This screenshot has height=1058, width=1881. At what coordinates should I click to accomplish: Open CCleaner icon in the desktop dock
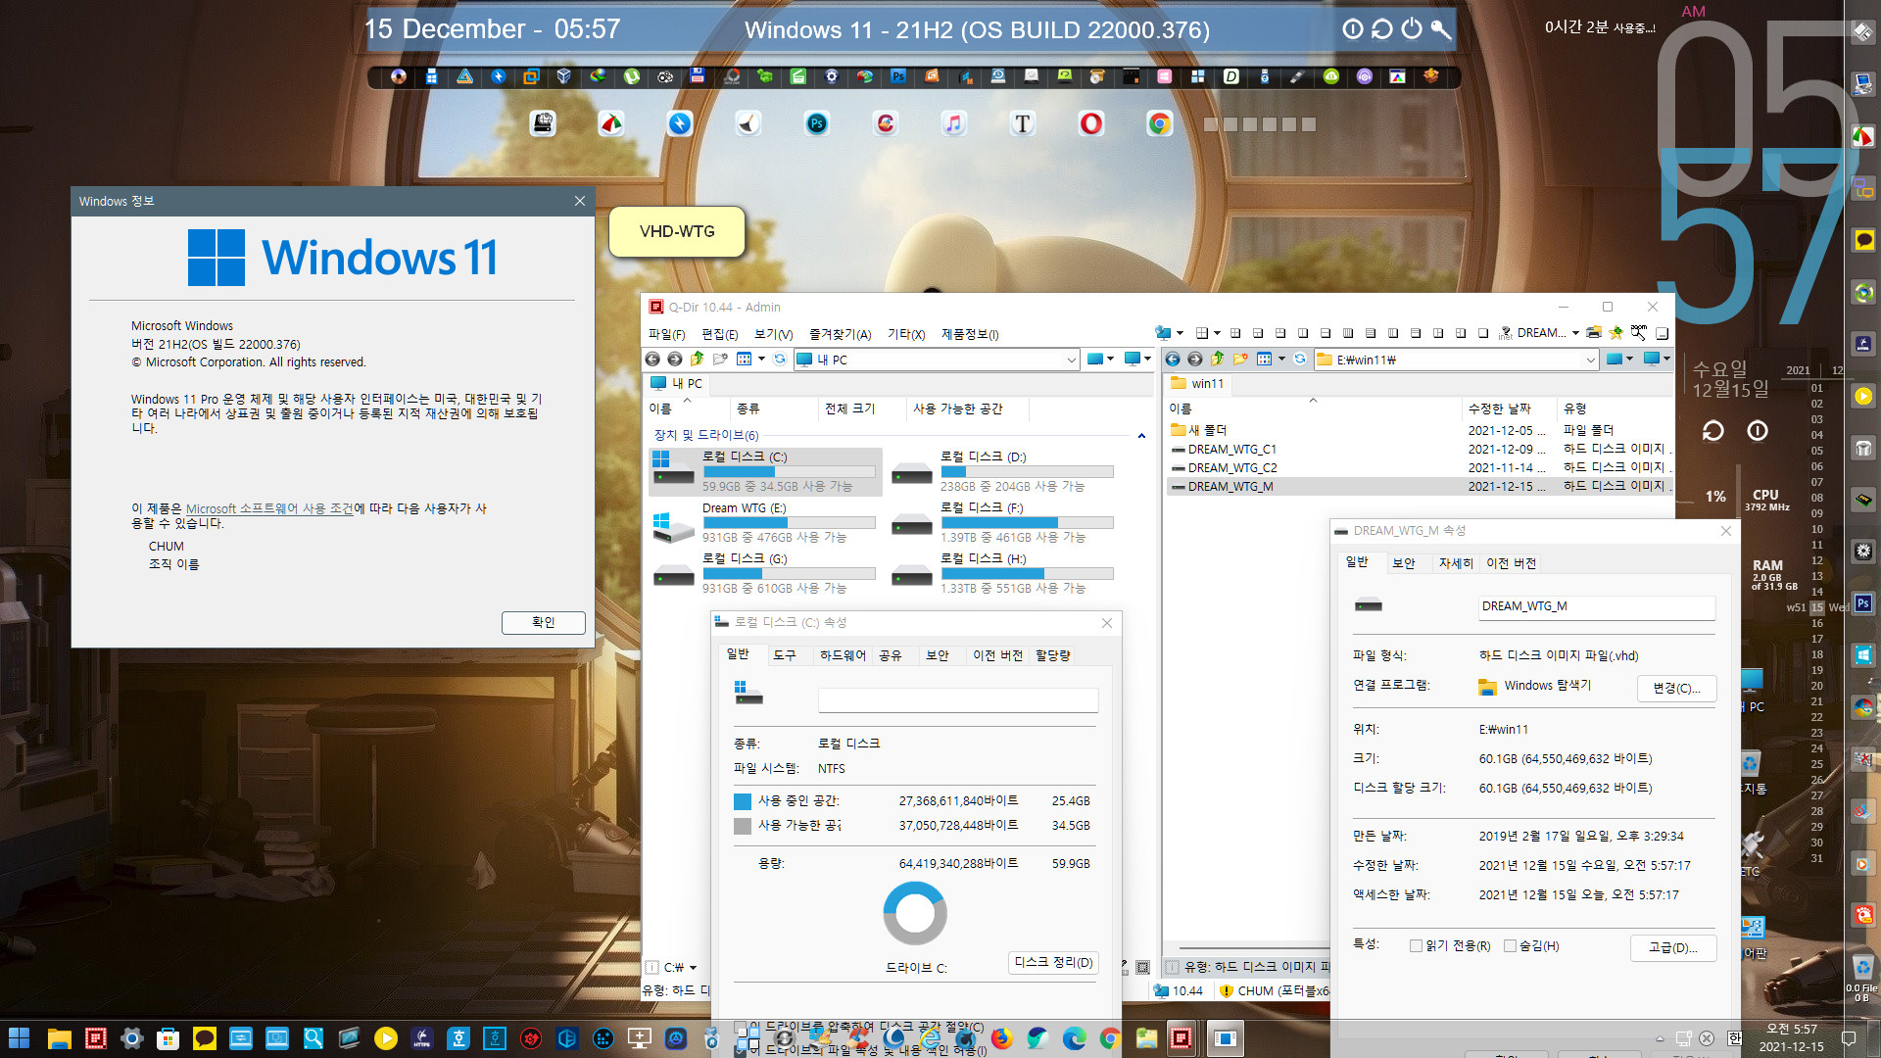click(x=885, y=123)
